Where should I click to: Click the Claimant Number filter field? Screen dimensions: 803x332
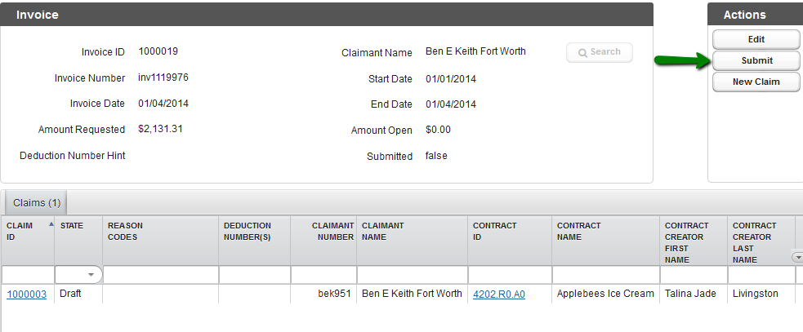tap(323, 275)
